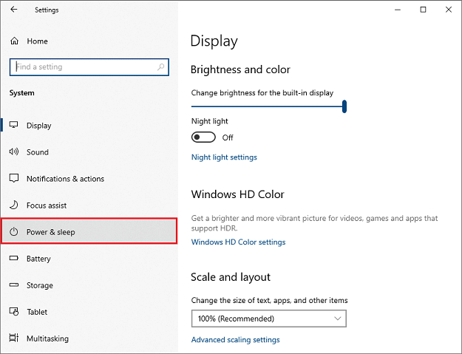Expand the 100% (Recommended) dropdown arrow
Viewport: 462px width, 354px height.
[x=338, y=319]
